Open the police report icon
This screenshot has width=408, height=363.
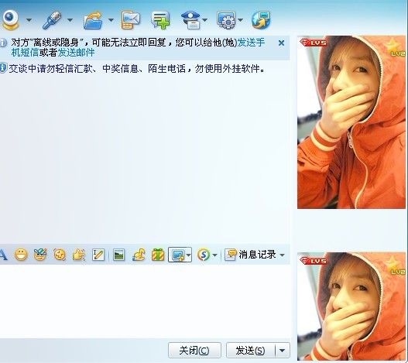[x=190, y=20]
